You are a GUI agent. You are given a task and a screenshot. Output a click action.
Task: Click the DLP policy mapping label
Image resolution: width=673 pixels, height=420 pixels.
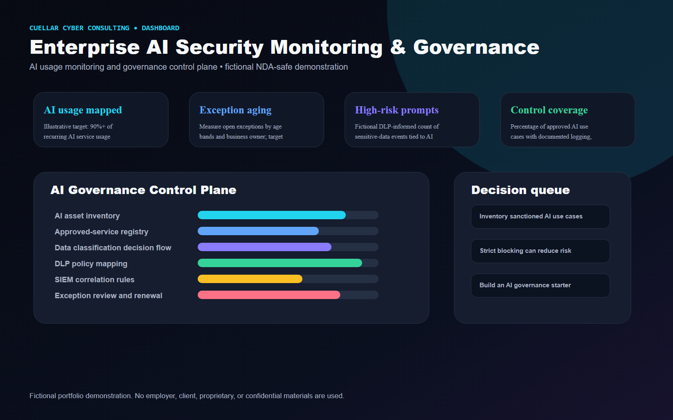click(91, 264)
